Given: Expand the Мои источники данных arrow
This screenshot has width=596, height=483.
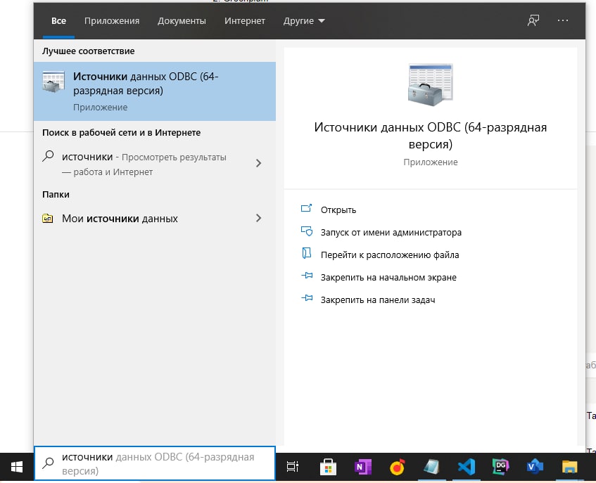Looking at the screenshot, I should point(258,218).
